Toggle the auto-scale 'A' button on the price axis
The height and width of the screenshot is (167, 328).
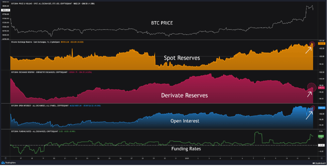(x=322, y=159)
